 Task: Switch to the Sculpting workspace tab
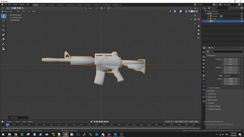click(51, 5)
